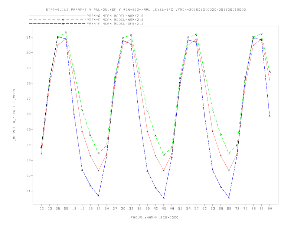Click y-axis tick value 11
The height and width of the screenshot is (227, 294).
click(x=28, y=191)
